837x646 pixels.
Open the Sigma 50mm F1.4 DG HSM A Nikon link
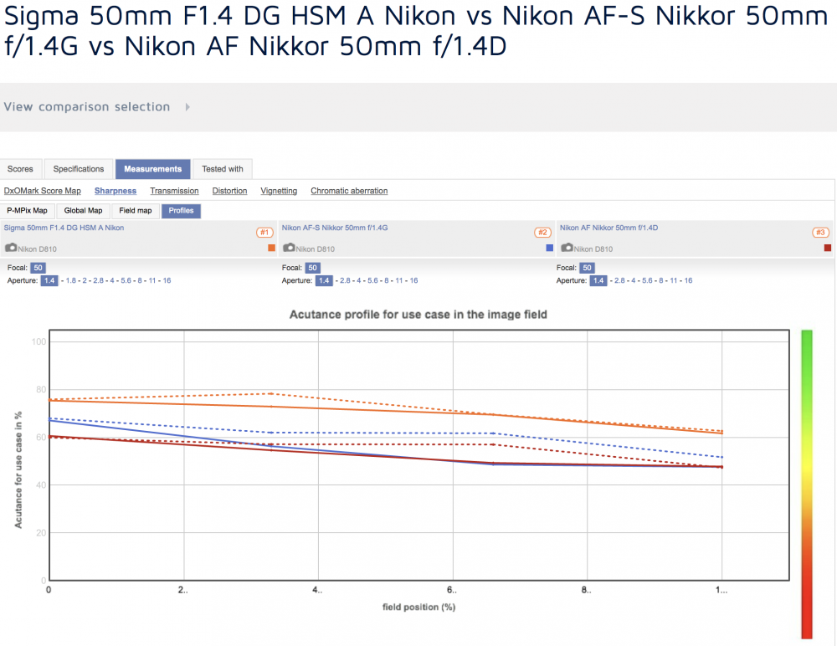click(64, 228)
